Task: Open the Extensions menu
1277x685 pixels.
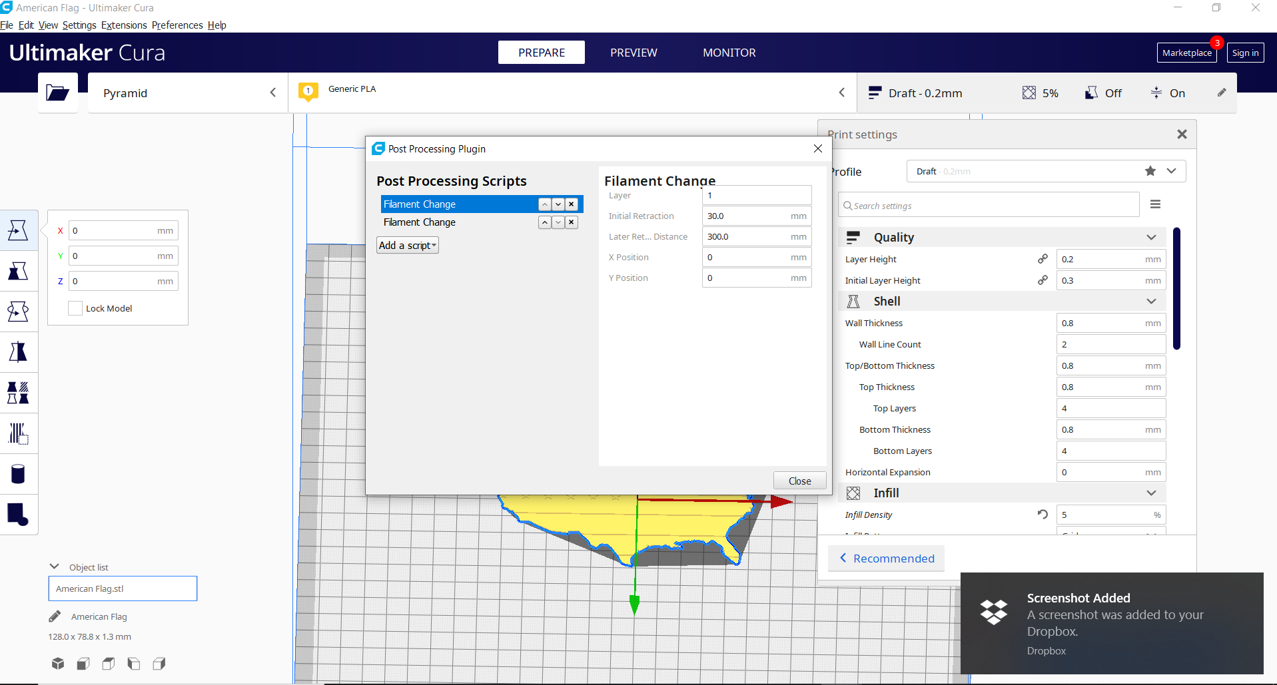Action: click(x=124, y=25)
